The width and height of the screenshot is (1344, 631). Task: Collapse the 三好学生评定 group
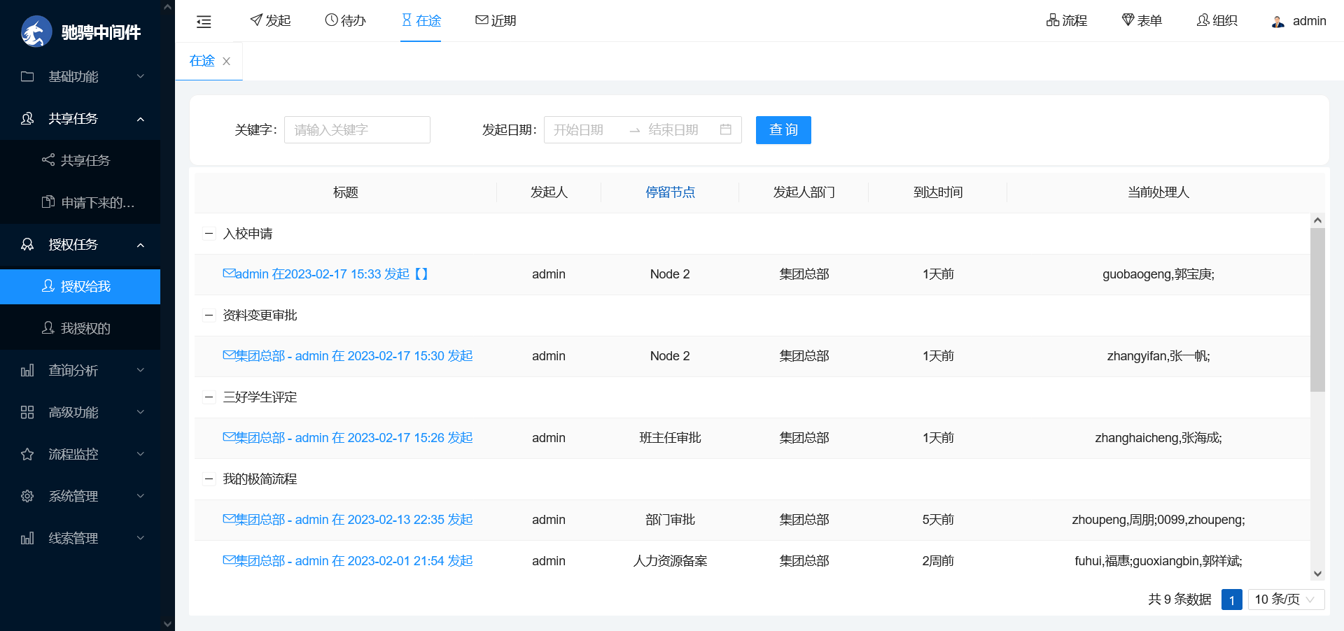(209, 397)
